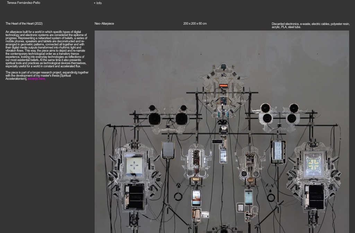Click the title The Heart of the Heart (2022)

[x=24, y=24]
